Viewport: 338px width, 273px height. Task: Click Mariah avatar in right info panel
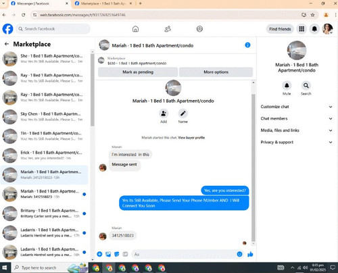[x=297, y=50]
